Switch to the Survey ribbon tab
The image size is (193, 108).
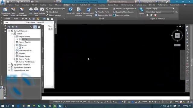(75, 5)
